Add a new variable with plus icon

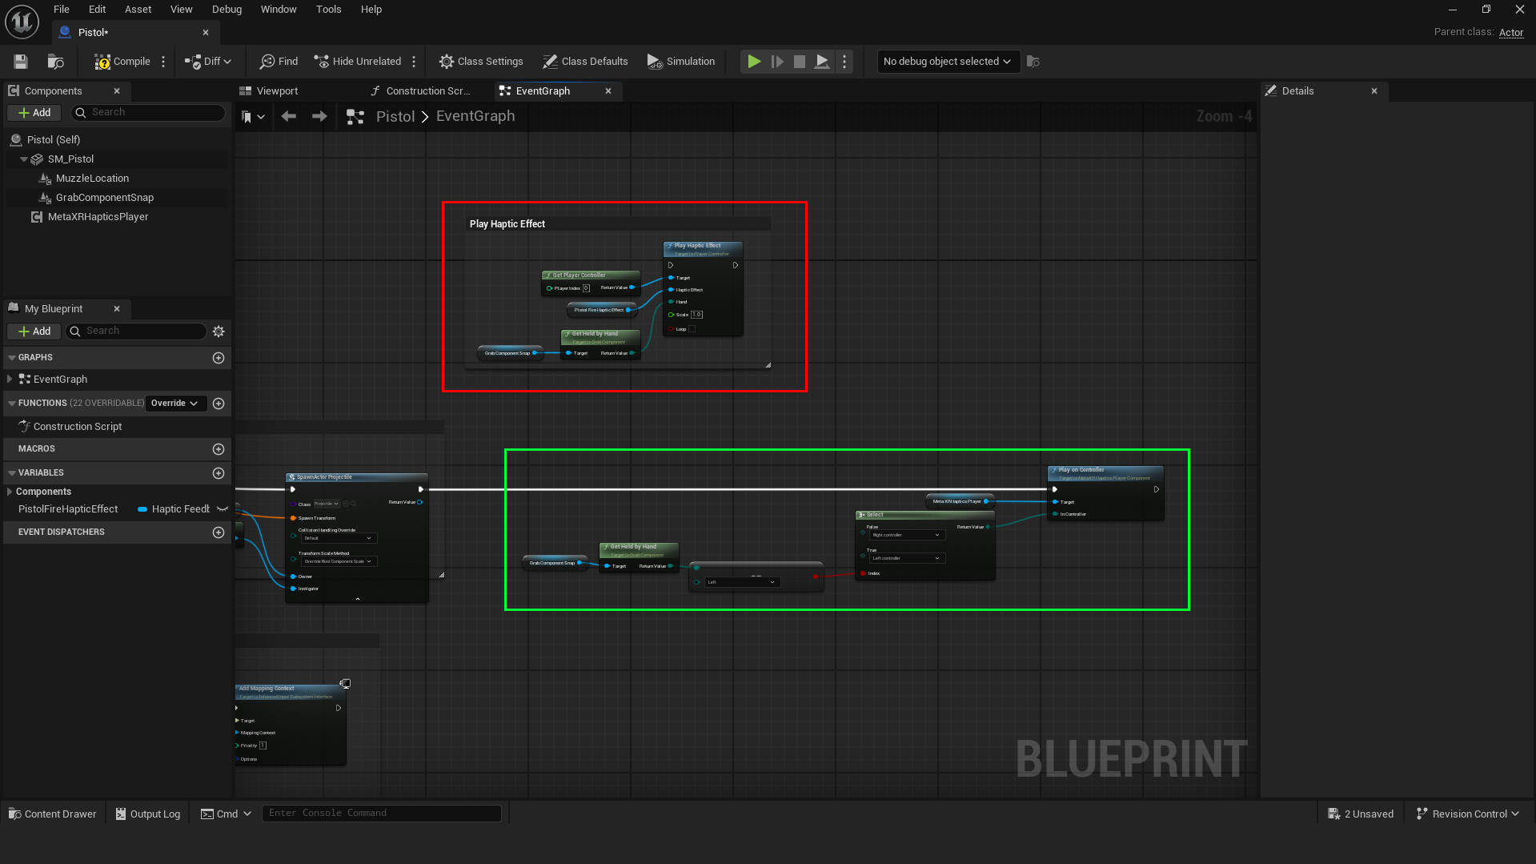[219, 473]
